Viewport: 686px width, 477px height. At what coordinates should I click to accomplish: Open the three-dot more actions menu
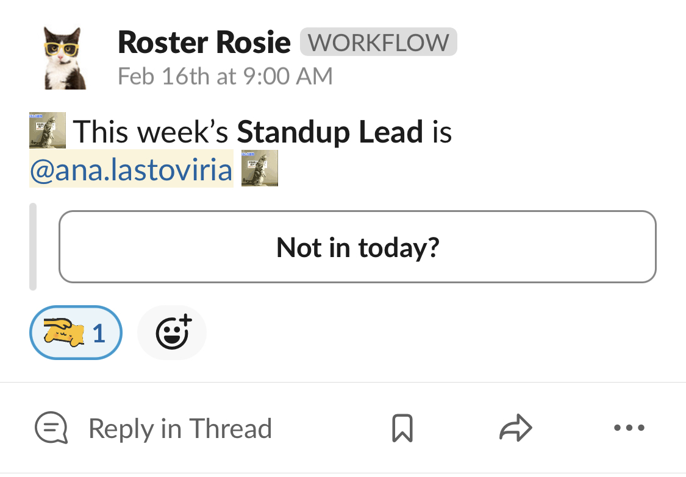pyautogui.click(x=629, y=428)
